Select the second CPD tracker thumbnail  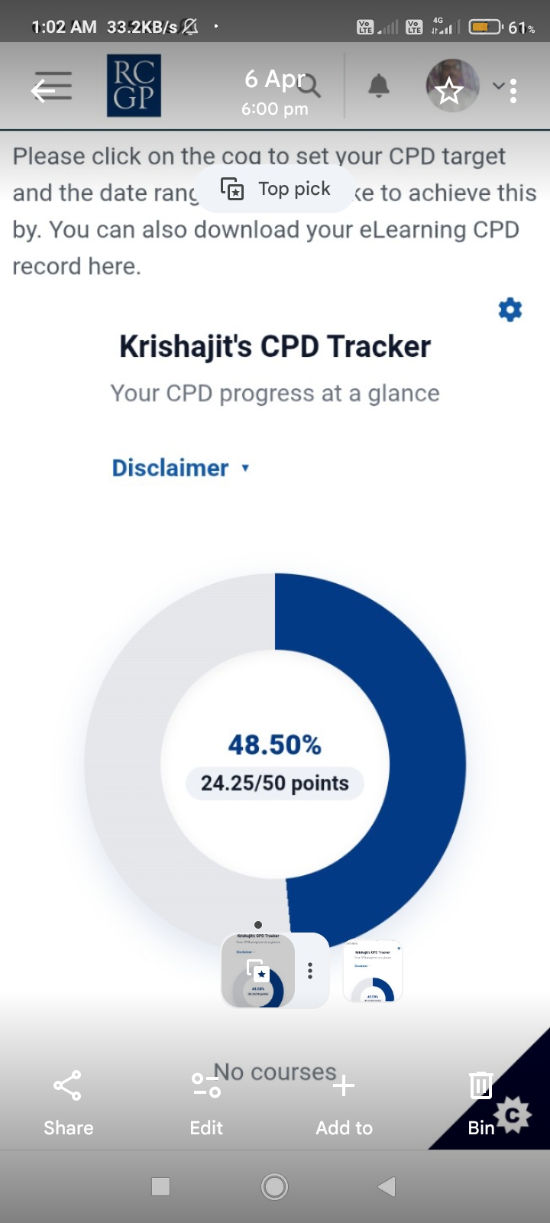(373, 971)
